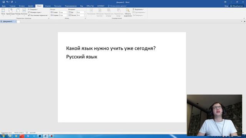Click the page count in status bar
This screenshot has height=138, width=246.
pos(6,133)
